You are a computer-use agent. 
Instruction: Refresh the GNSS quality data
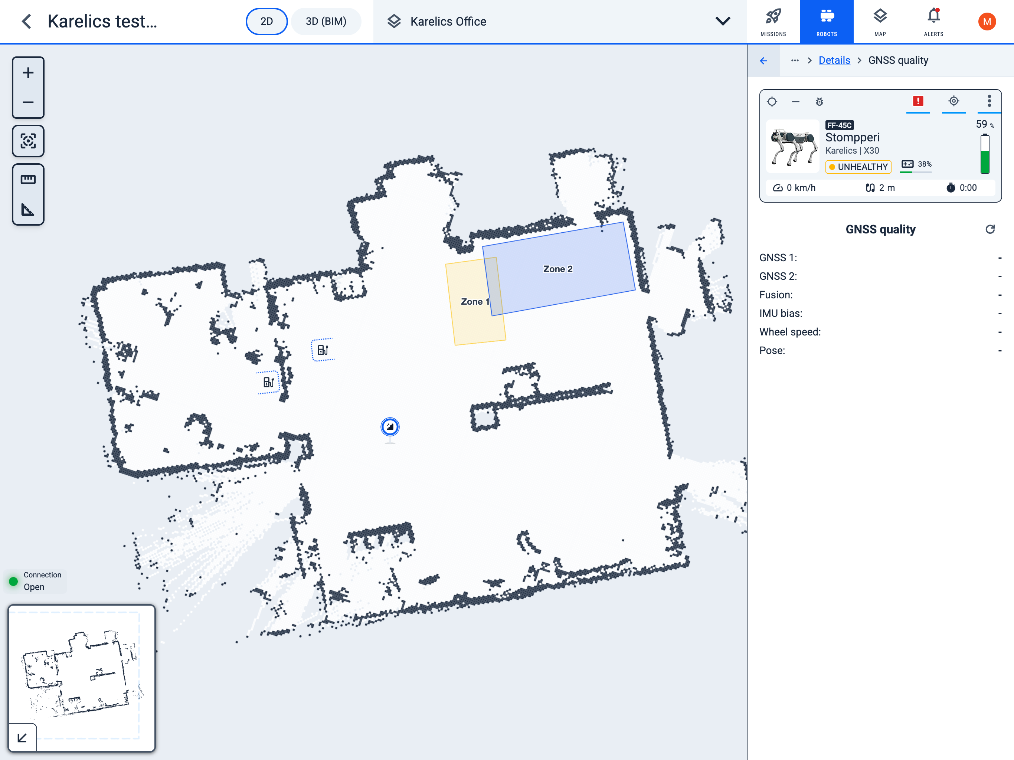click(990, 229)
